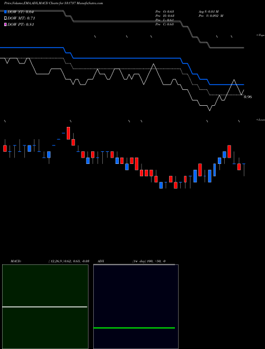Click the Pre O: 0.63 value

tap(165, 11)
